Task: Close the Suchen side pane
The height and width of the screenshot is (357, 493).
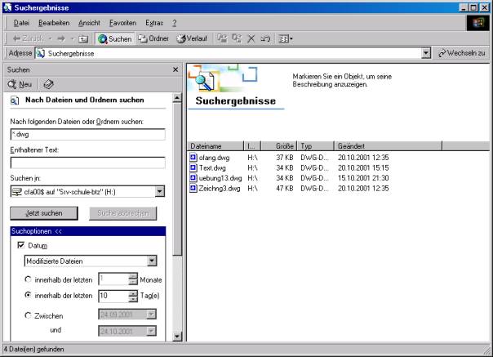Action: point(175,69)
